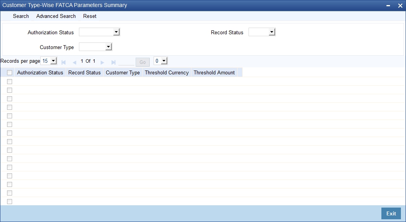Open the dropdown showing 0 beside Go

[x=161, y=61]
